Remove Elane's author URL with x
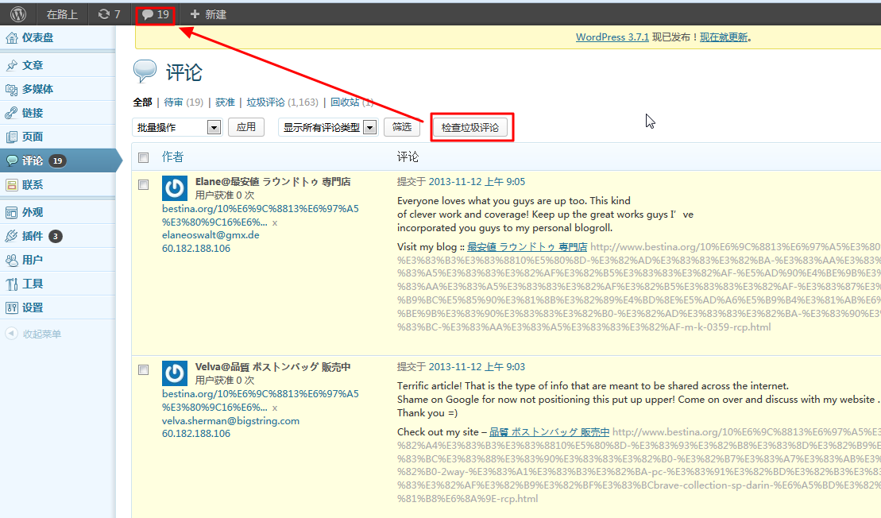This screenshot has width=881, height=518. click(x=275, y=223)
